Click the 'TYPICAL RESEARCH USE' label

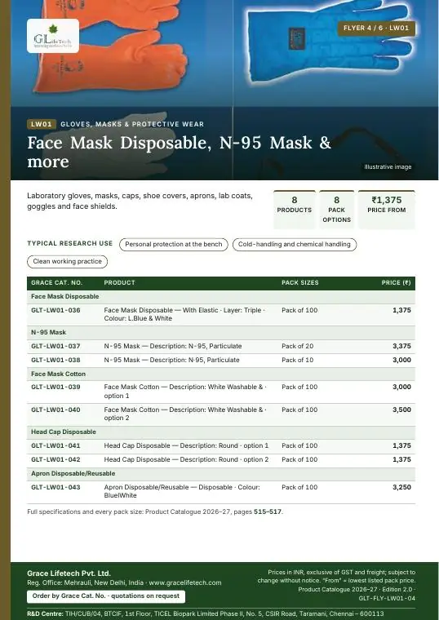(69, 244)
